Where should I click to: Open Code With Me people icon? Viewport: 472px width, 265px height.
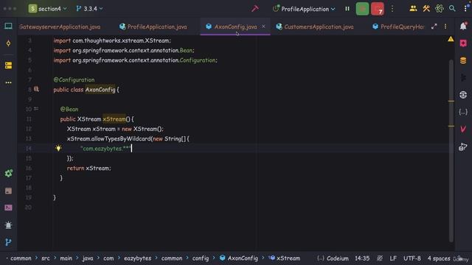pos(413,9)
